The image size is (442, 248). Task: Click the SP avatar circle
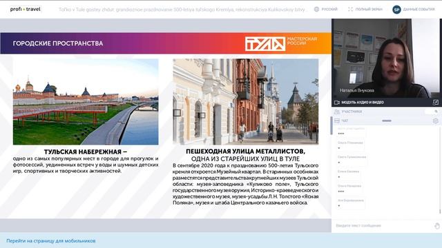coord(396,10)
